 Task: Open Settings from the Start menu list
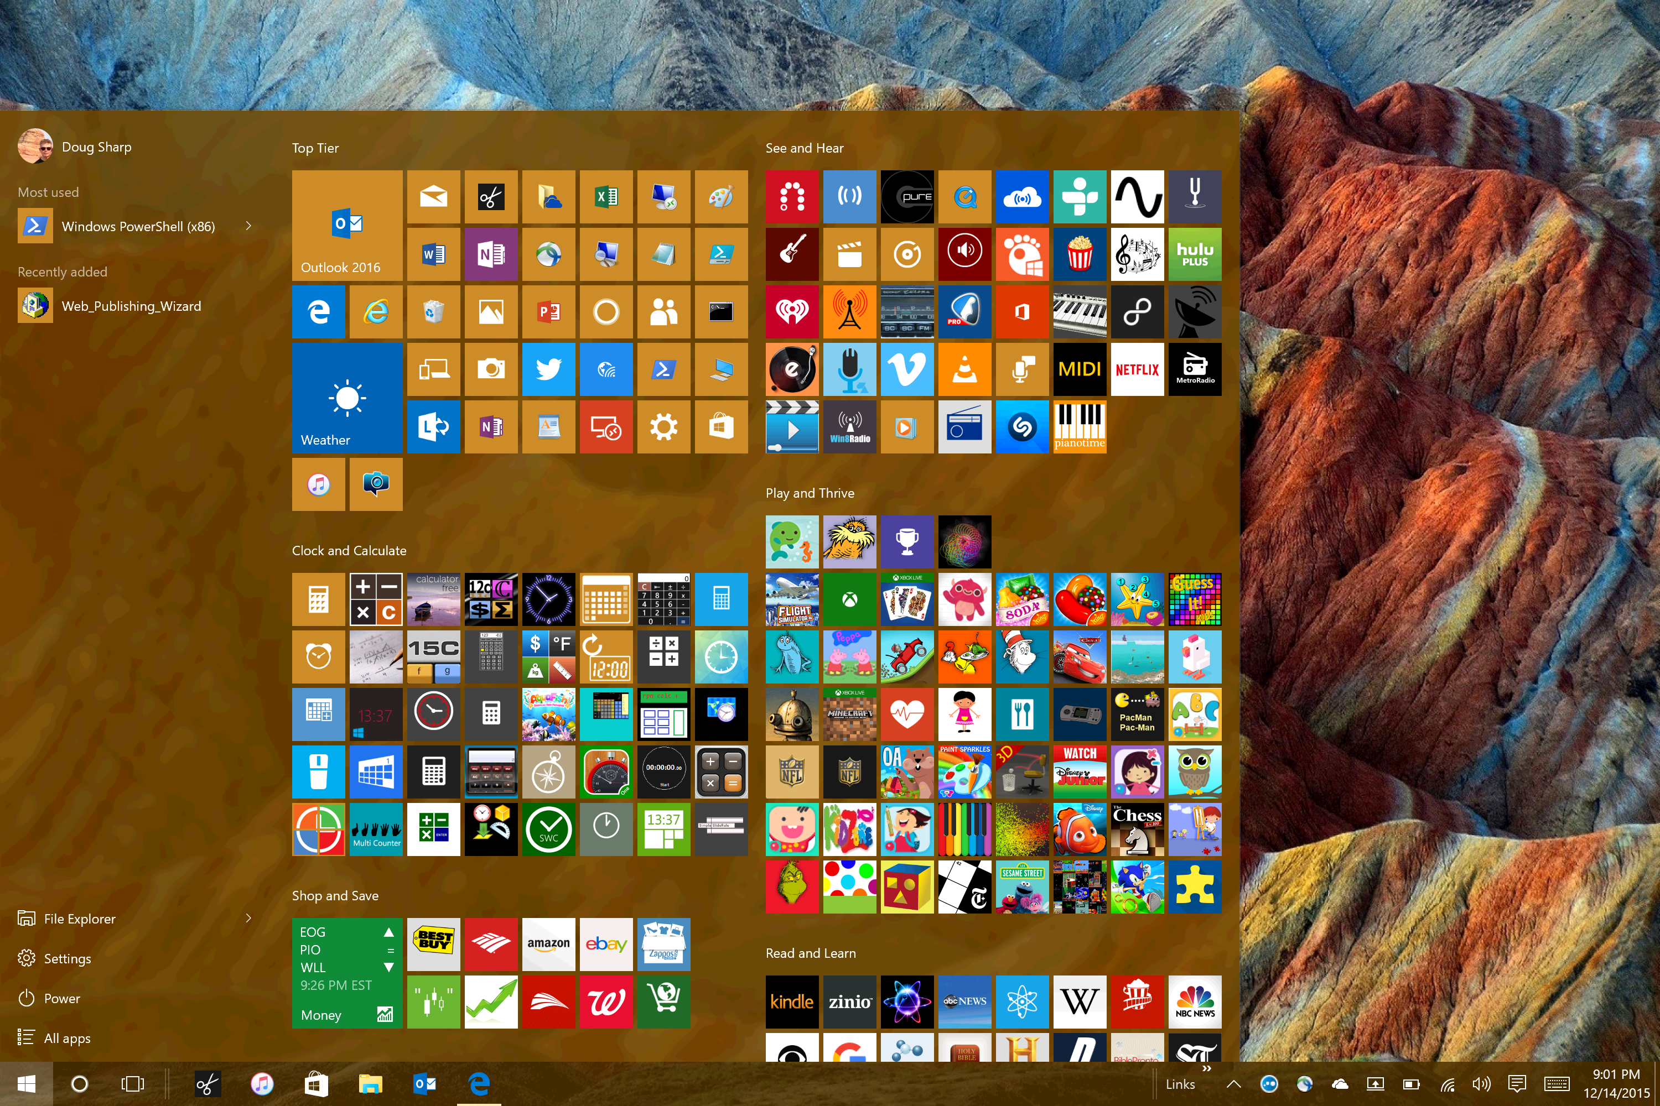tap(54, 958)
